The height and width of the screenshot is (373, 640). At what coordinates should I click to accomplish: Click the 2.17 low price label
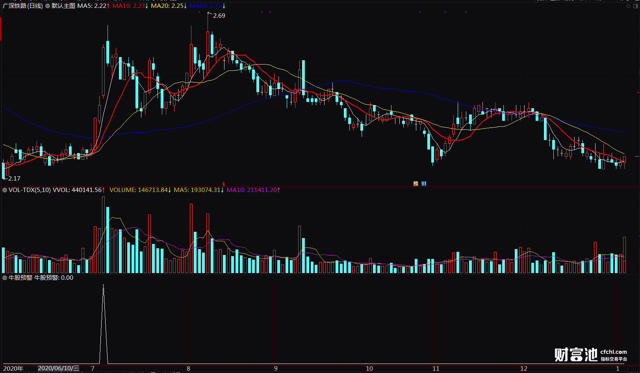pyautogui.click(x=14, y=179)
